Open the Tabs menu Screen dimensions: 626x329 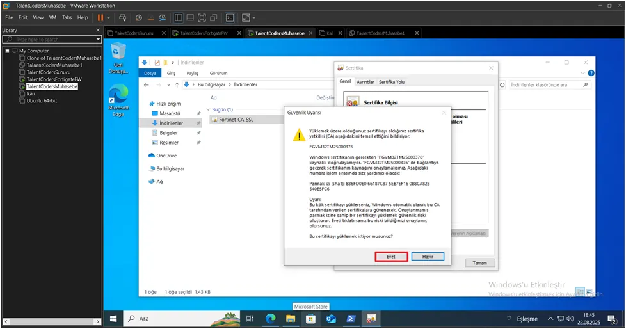(67, 17)
